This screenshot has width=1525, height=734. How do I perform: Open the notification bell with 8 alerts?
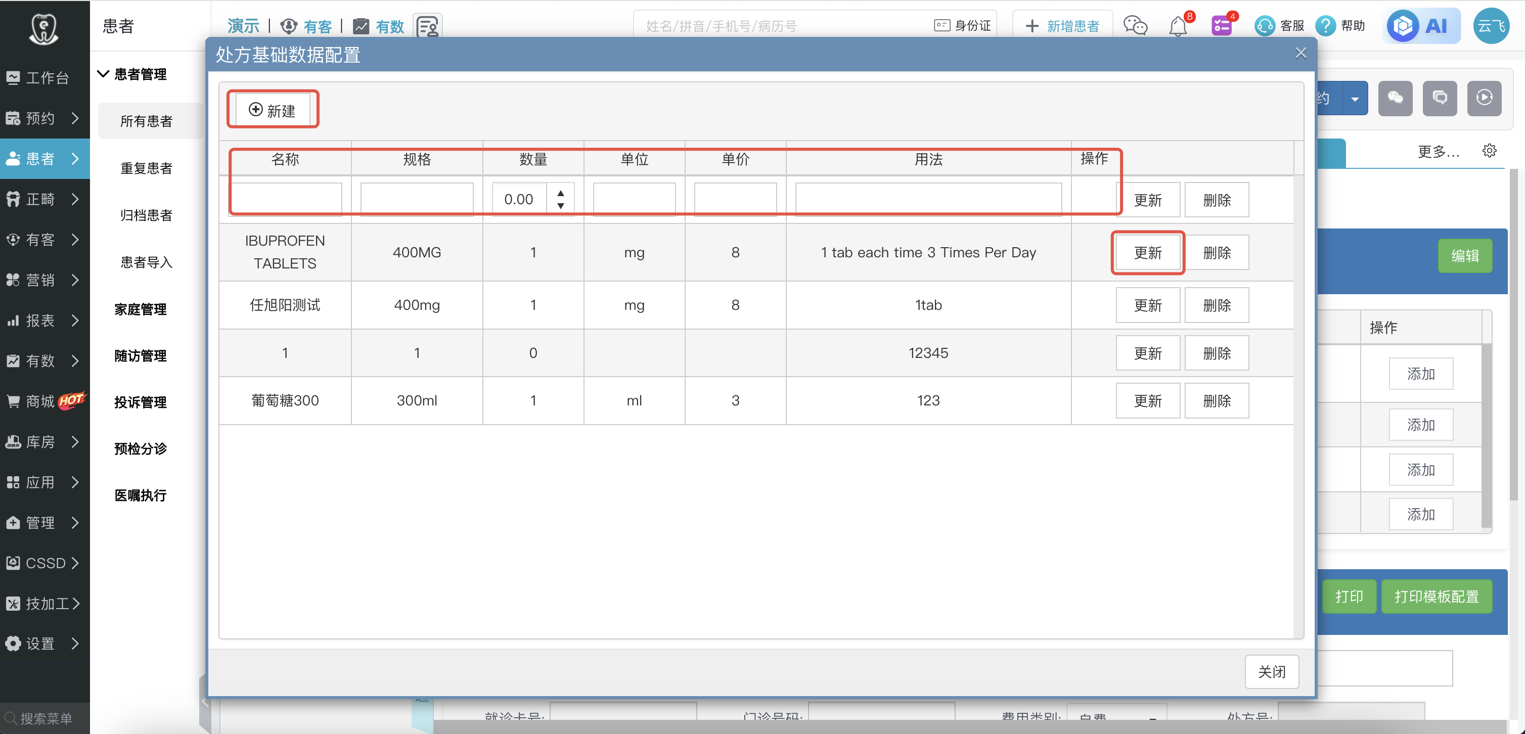click(1178, 26)
